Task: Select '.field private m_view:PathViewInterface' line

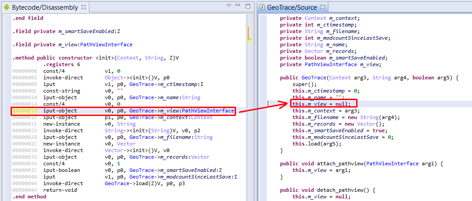Action: [x=72, y=45]
